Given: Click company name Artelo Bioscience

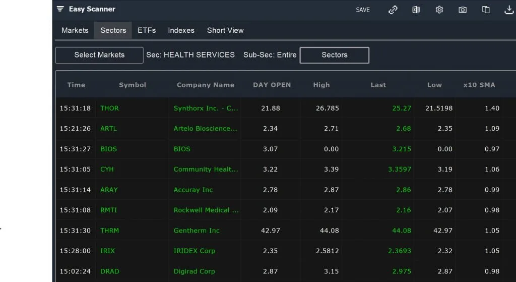Looking at the screenshot, I should [206, 129].
